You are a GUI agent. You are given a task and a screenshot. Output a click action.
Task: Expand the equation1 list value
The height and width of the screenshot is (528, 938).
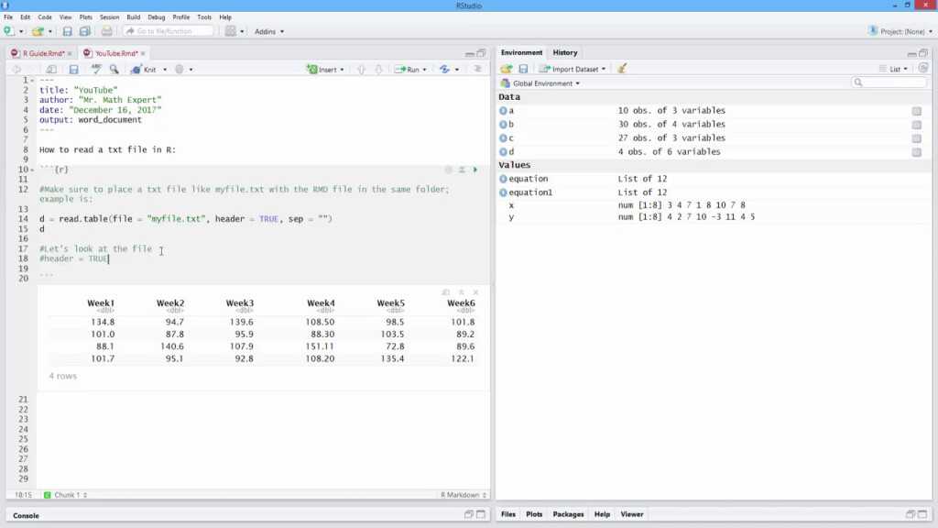[x=503, y=192]
